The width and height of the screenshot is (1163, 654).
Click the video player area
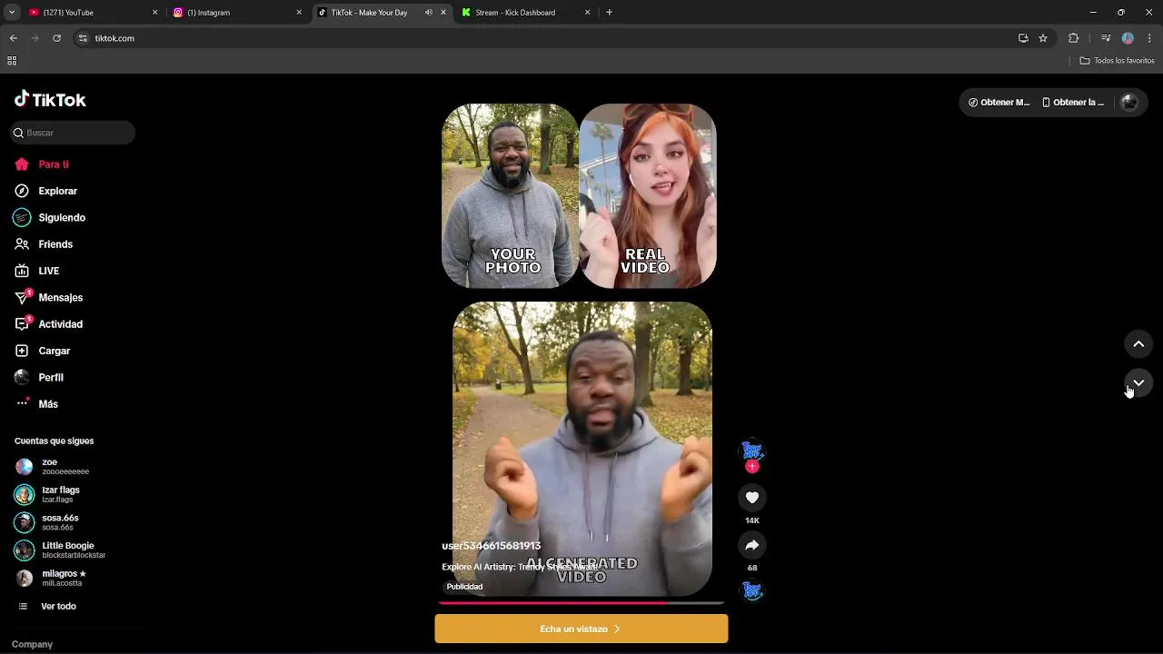(581, 350)
